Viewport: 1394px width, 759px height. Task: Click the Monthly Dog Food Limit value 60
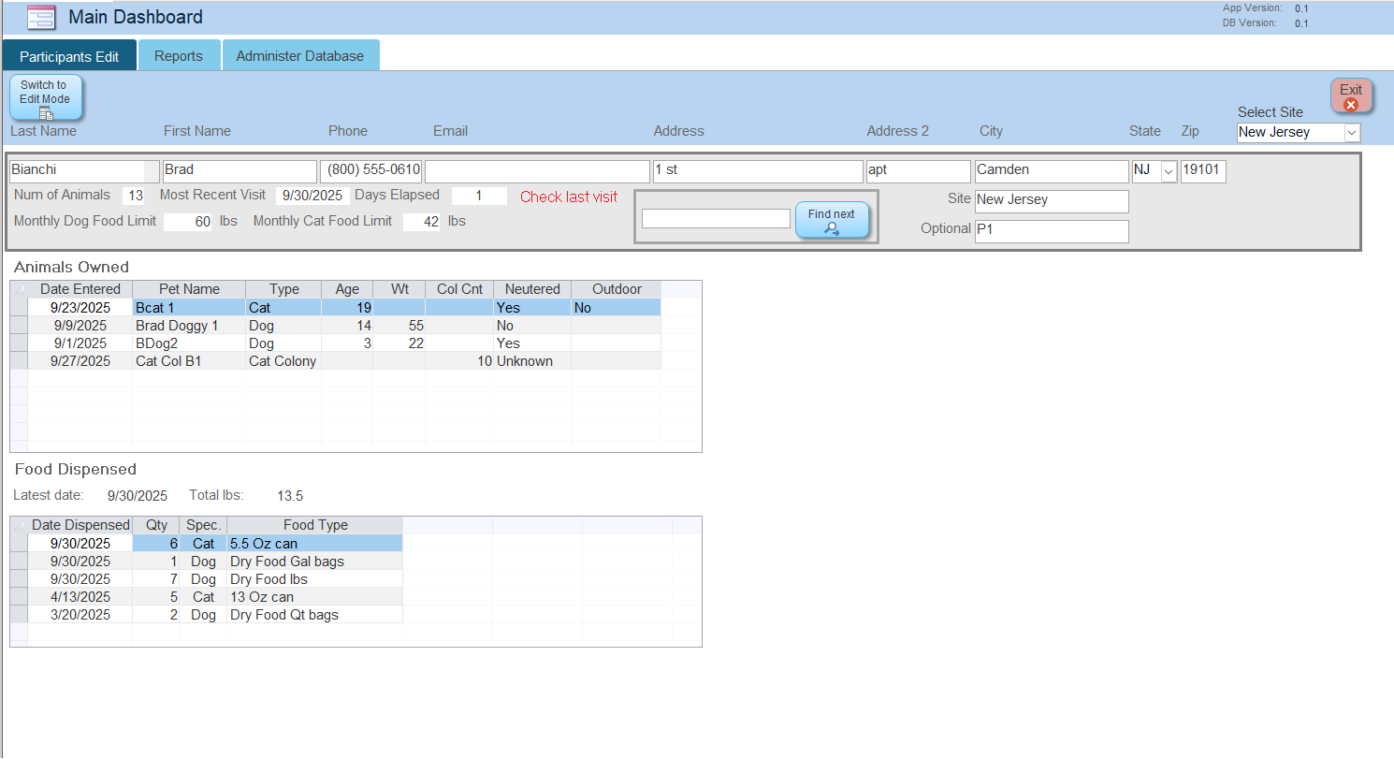pos(187,222)
